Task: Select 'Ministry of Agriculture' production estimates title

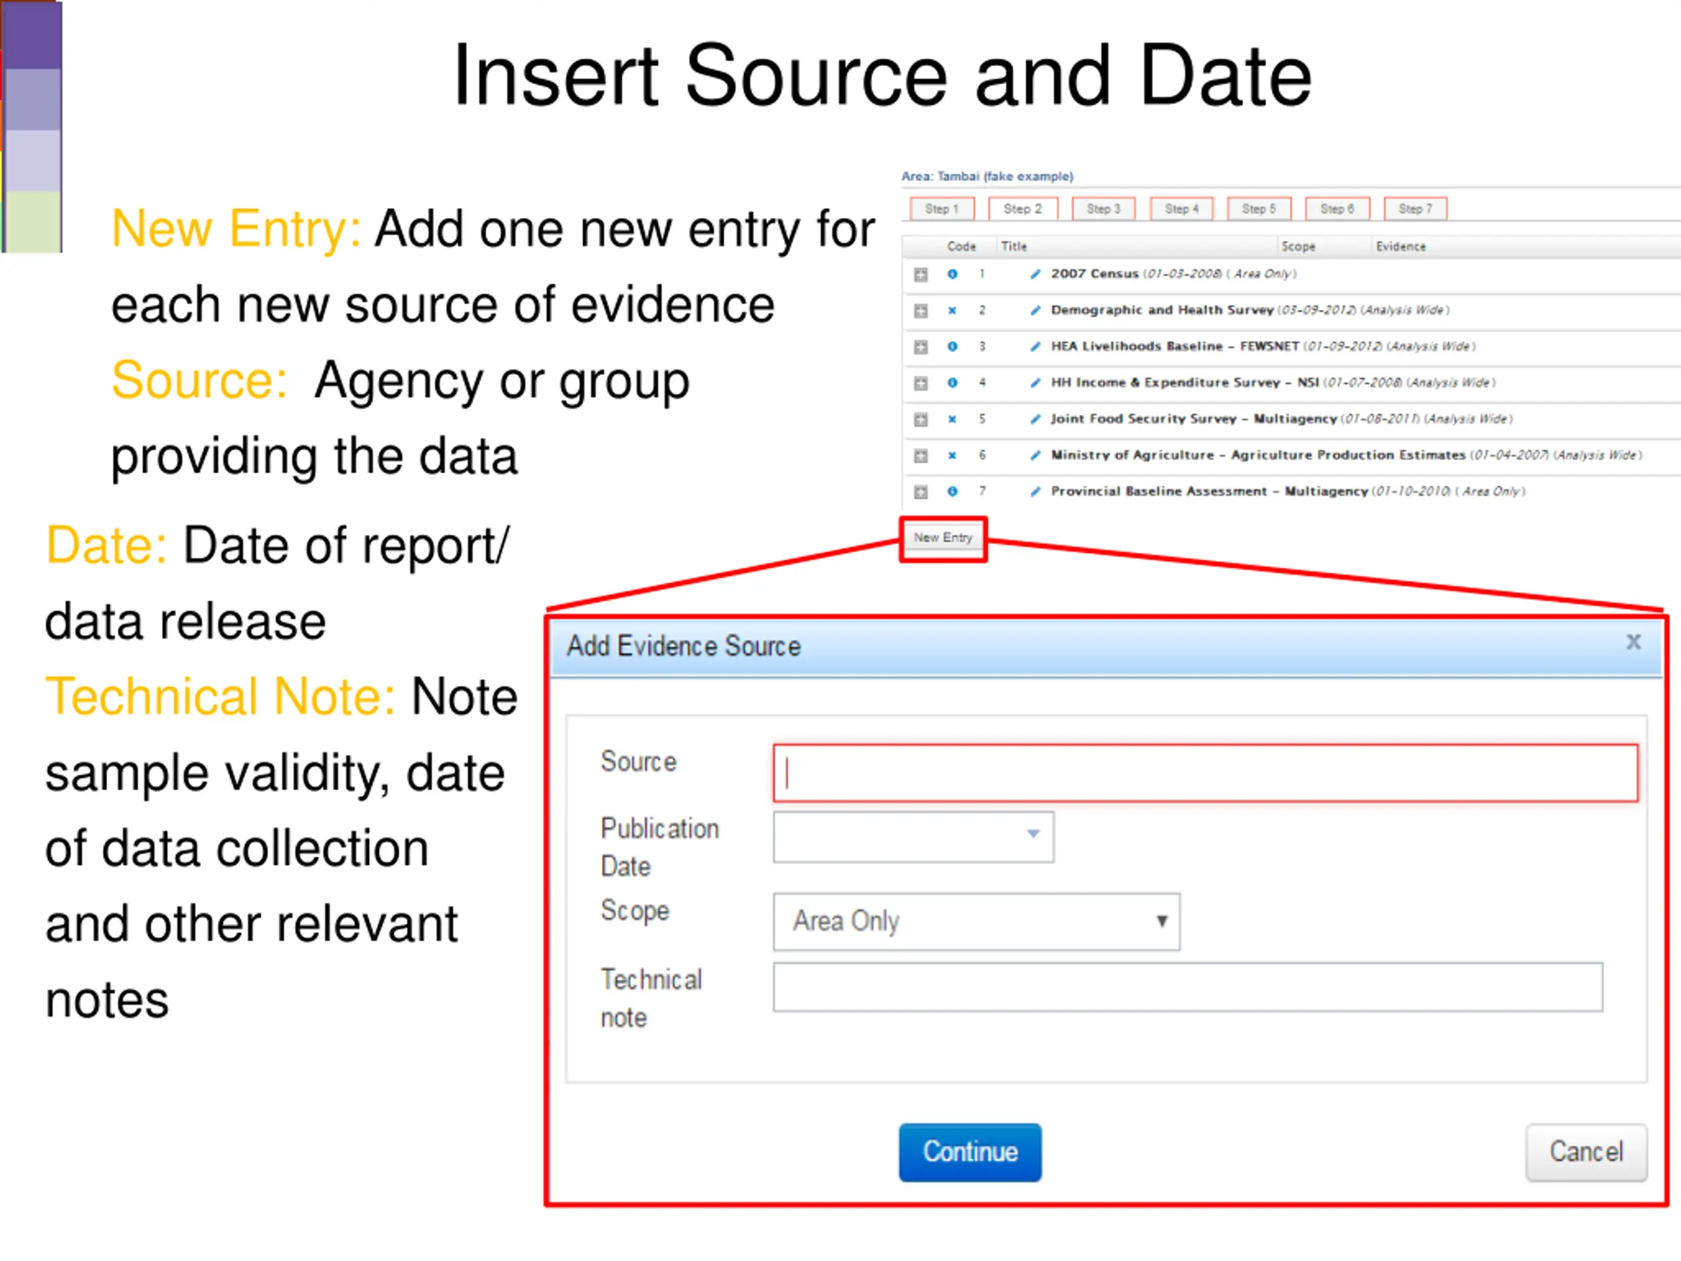Action: point(1257,455)
